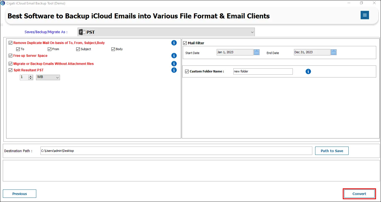
Task: Go back with the Previous button
Action: (20, 194)
